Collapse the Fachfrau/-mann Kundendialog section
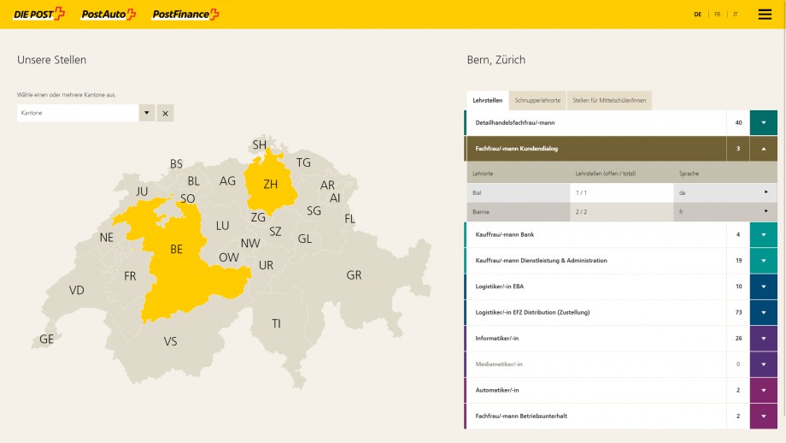Viewport: 786px width, 443px height. (x=763, y=148)
